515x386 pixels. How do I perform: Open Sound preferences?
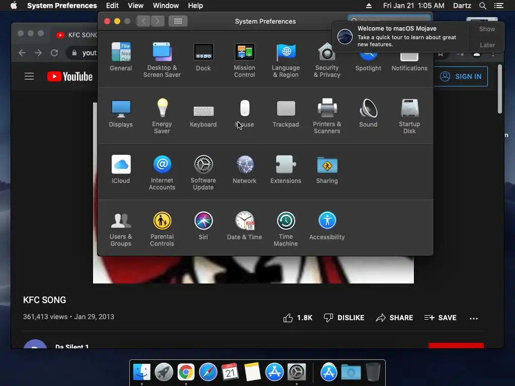point(368,113)
